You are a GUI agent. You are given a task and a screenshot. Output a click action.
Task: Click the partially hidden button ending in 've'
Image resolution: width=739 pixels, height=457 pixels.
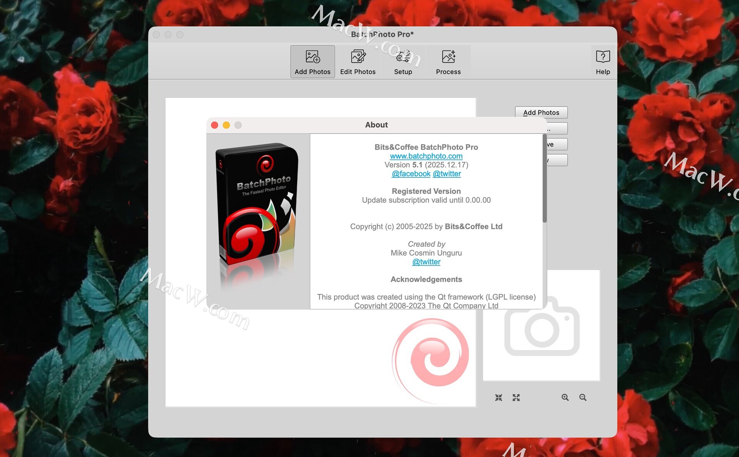557,144
